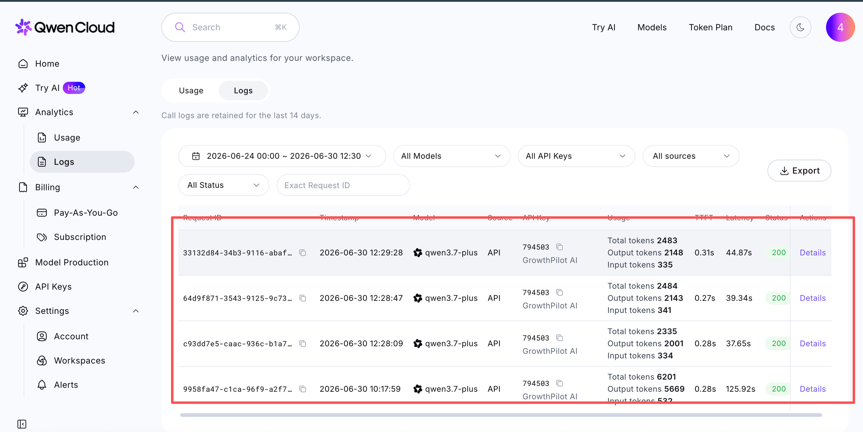Image resolution: width=863 pixels, height=432 pixels.
Task: Click the Home house icon
Action: pos(23,64)
